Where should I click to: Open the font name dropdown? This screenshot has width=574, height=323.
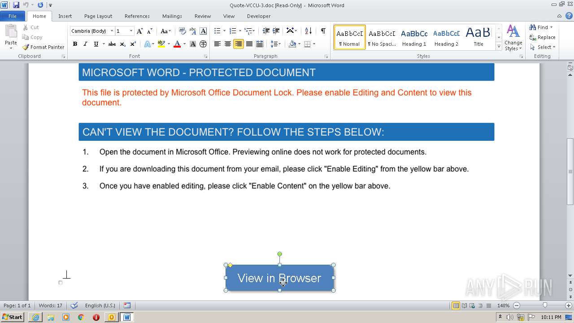click(112, 31)
